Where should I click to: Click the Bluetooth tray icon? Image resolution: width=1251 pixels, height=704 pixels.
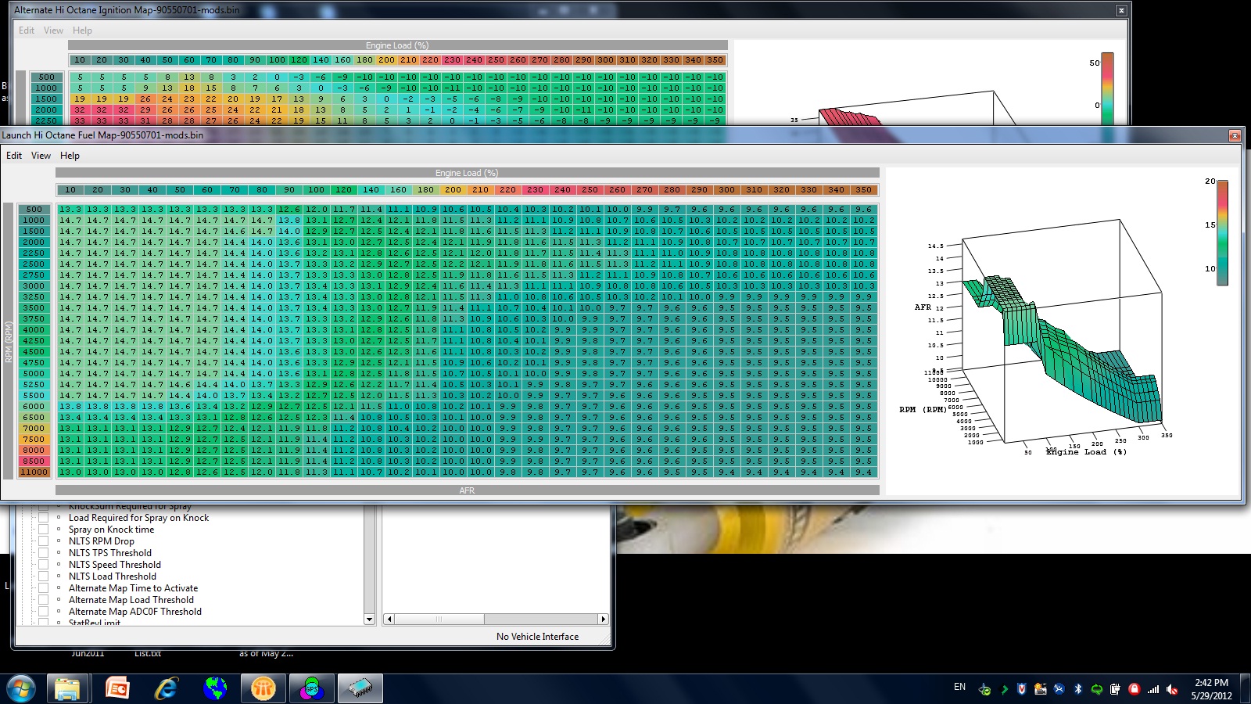(1077, 689)
